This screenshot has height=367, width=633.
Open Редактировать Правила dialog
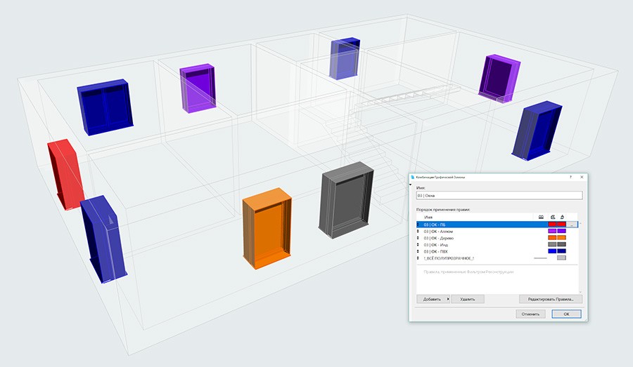[551, 300]
